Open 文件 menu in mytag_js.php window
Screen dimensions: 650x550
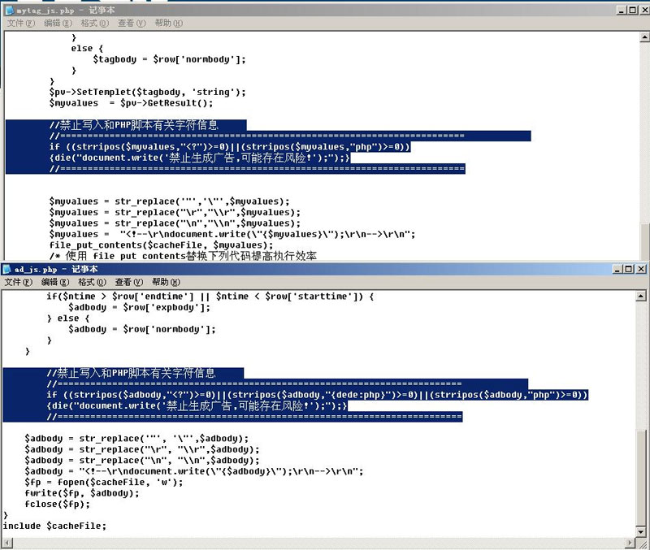click(x=20, y=24)
